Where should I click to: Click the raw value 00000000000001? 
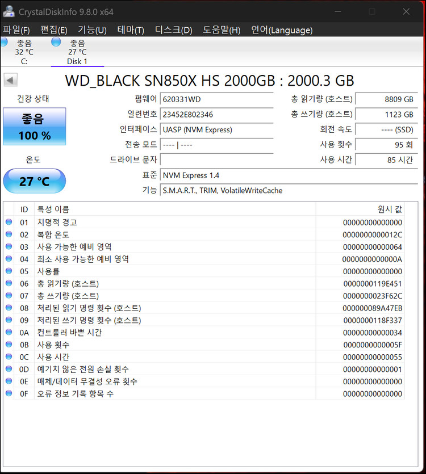(372, 369)
